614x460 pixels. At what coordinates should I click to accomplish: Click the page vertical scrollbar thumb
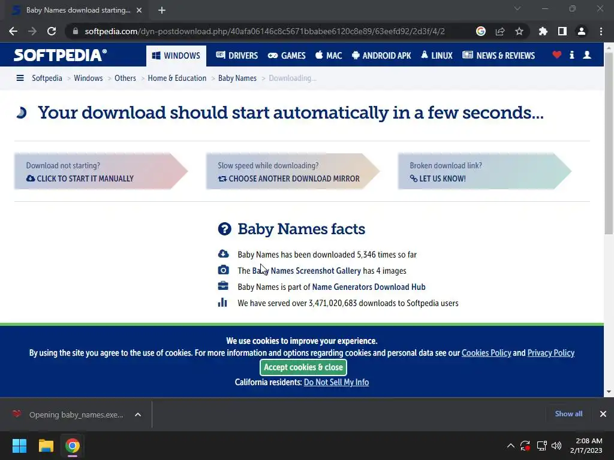[x=609, y=143]
